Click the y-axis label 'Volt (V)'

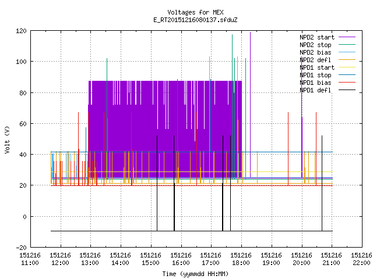pyautogui.click(x=7, y=140)
